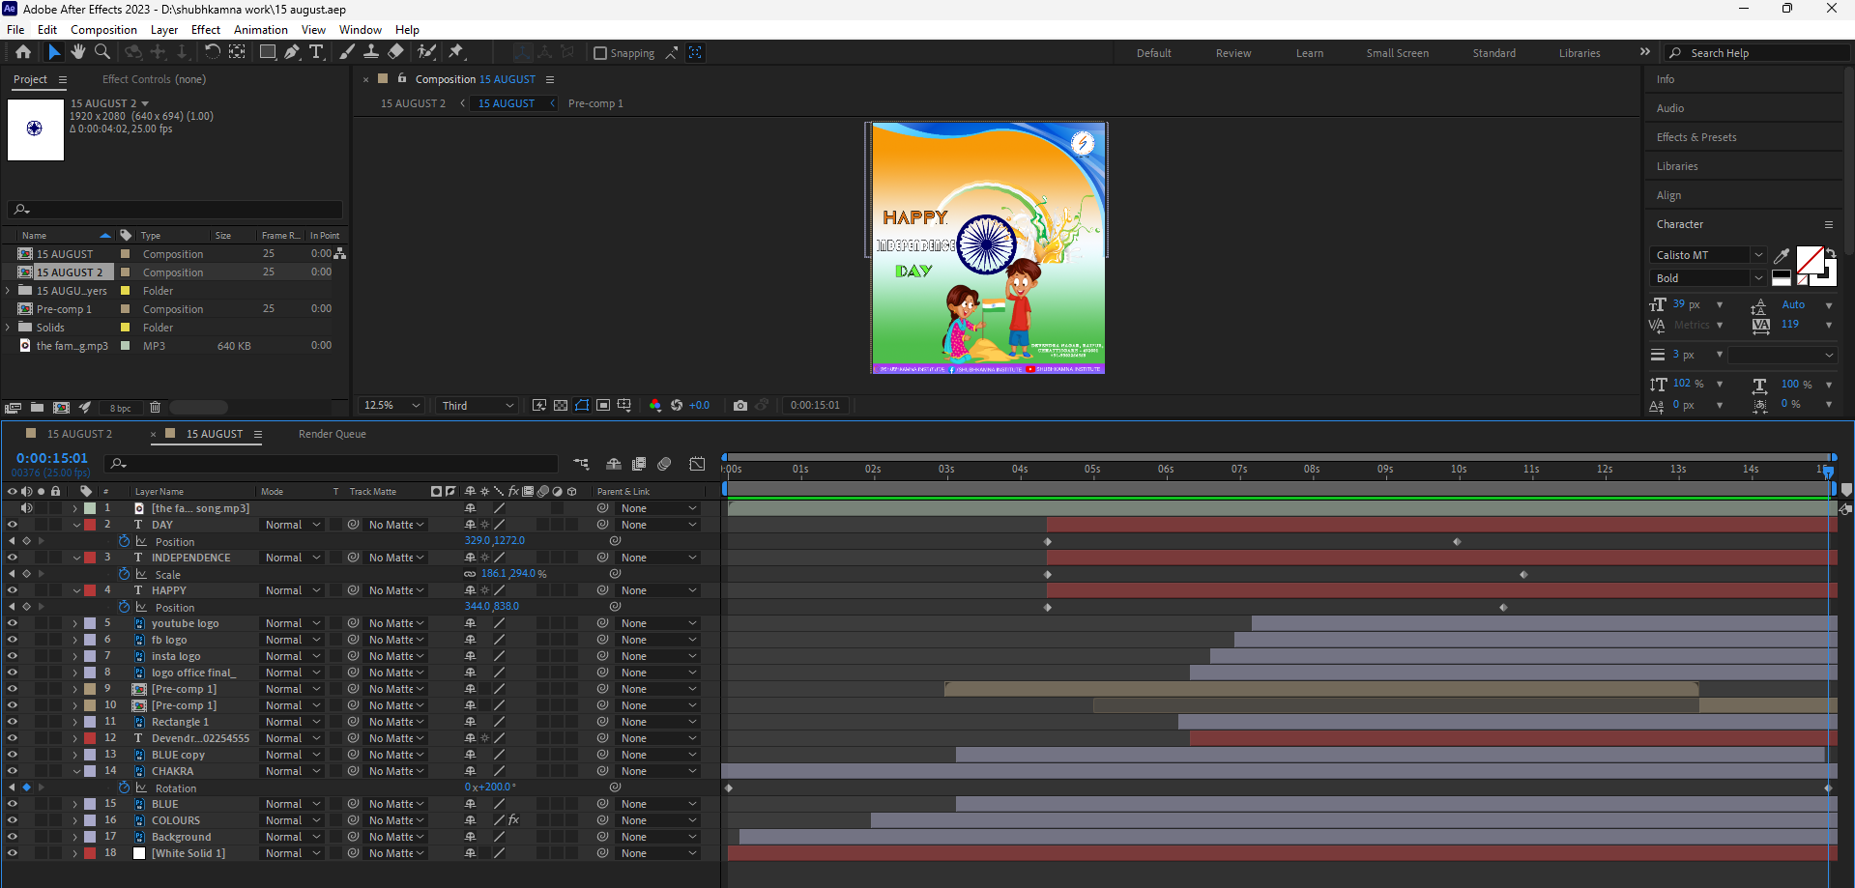Delete selected project item with trash icon

coord(155,408)
